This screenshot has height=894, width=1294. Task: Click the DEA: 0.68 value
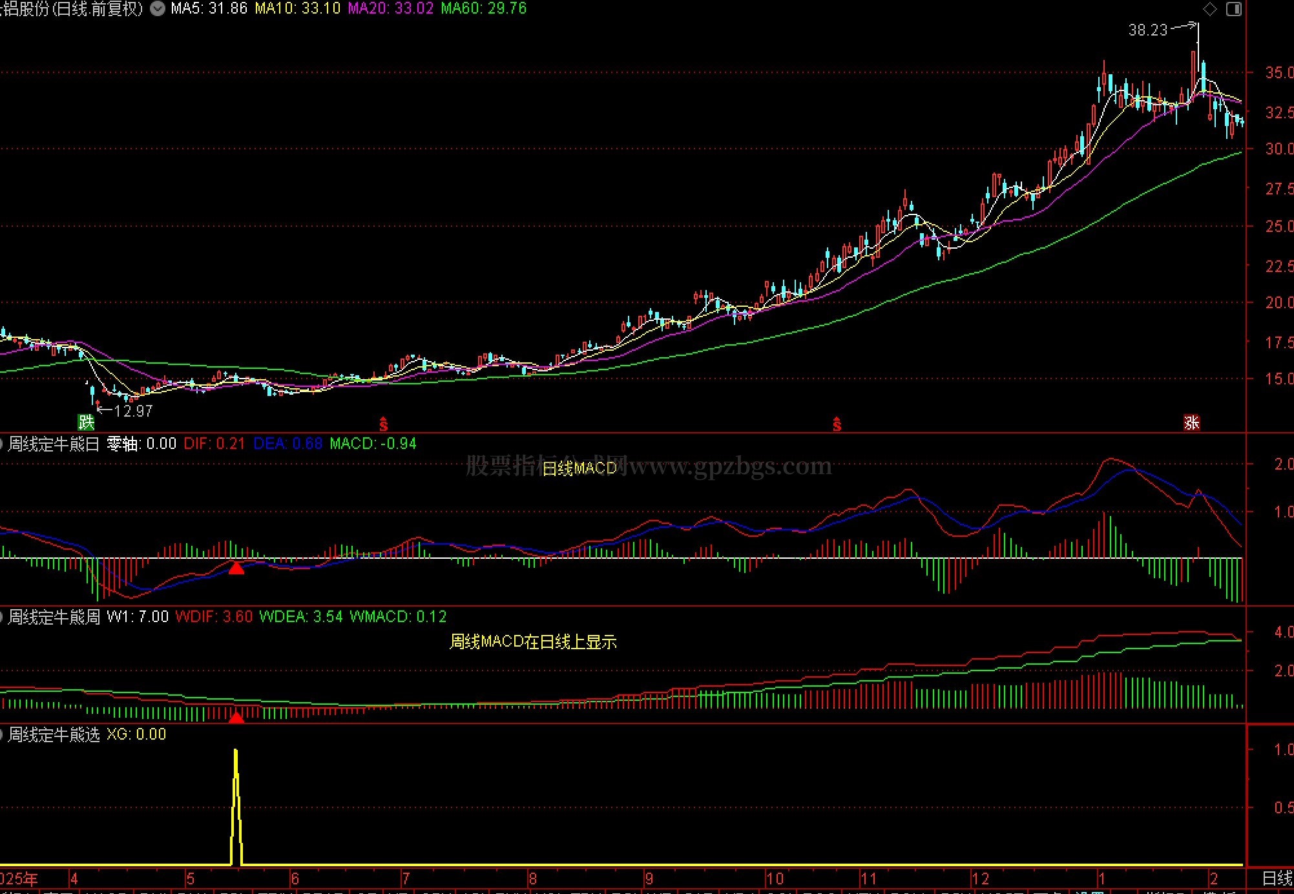point(288,444)
